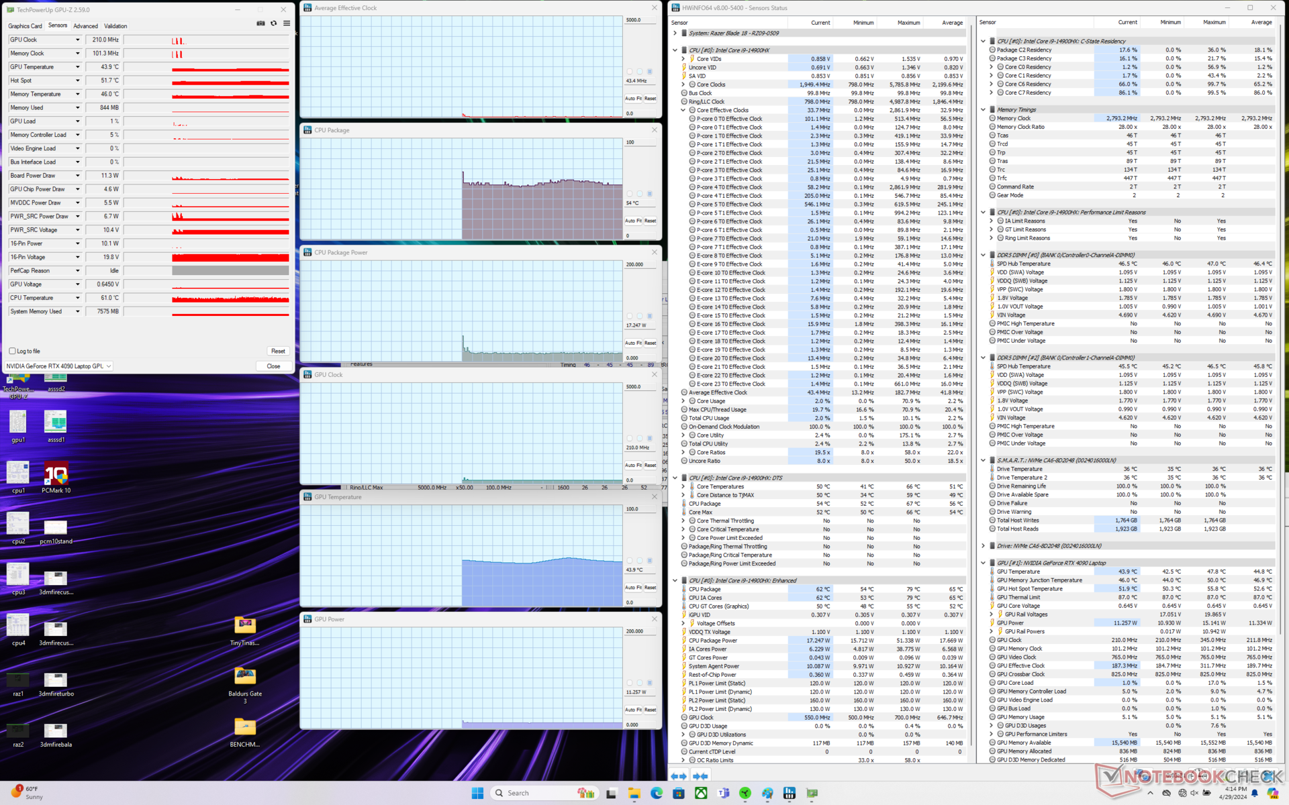Screen dimensions: 1289x805
Task: Open the GPU Clock sensor dropdown
Action: pos(77,40)
